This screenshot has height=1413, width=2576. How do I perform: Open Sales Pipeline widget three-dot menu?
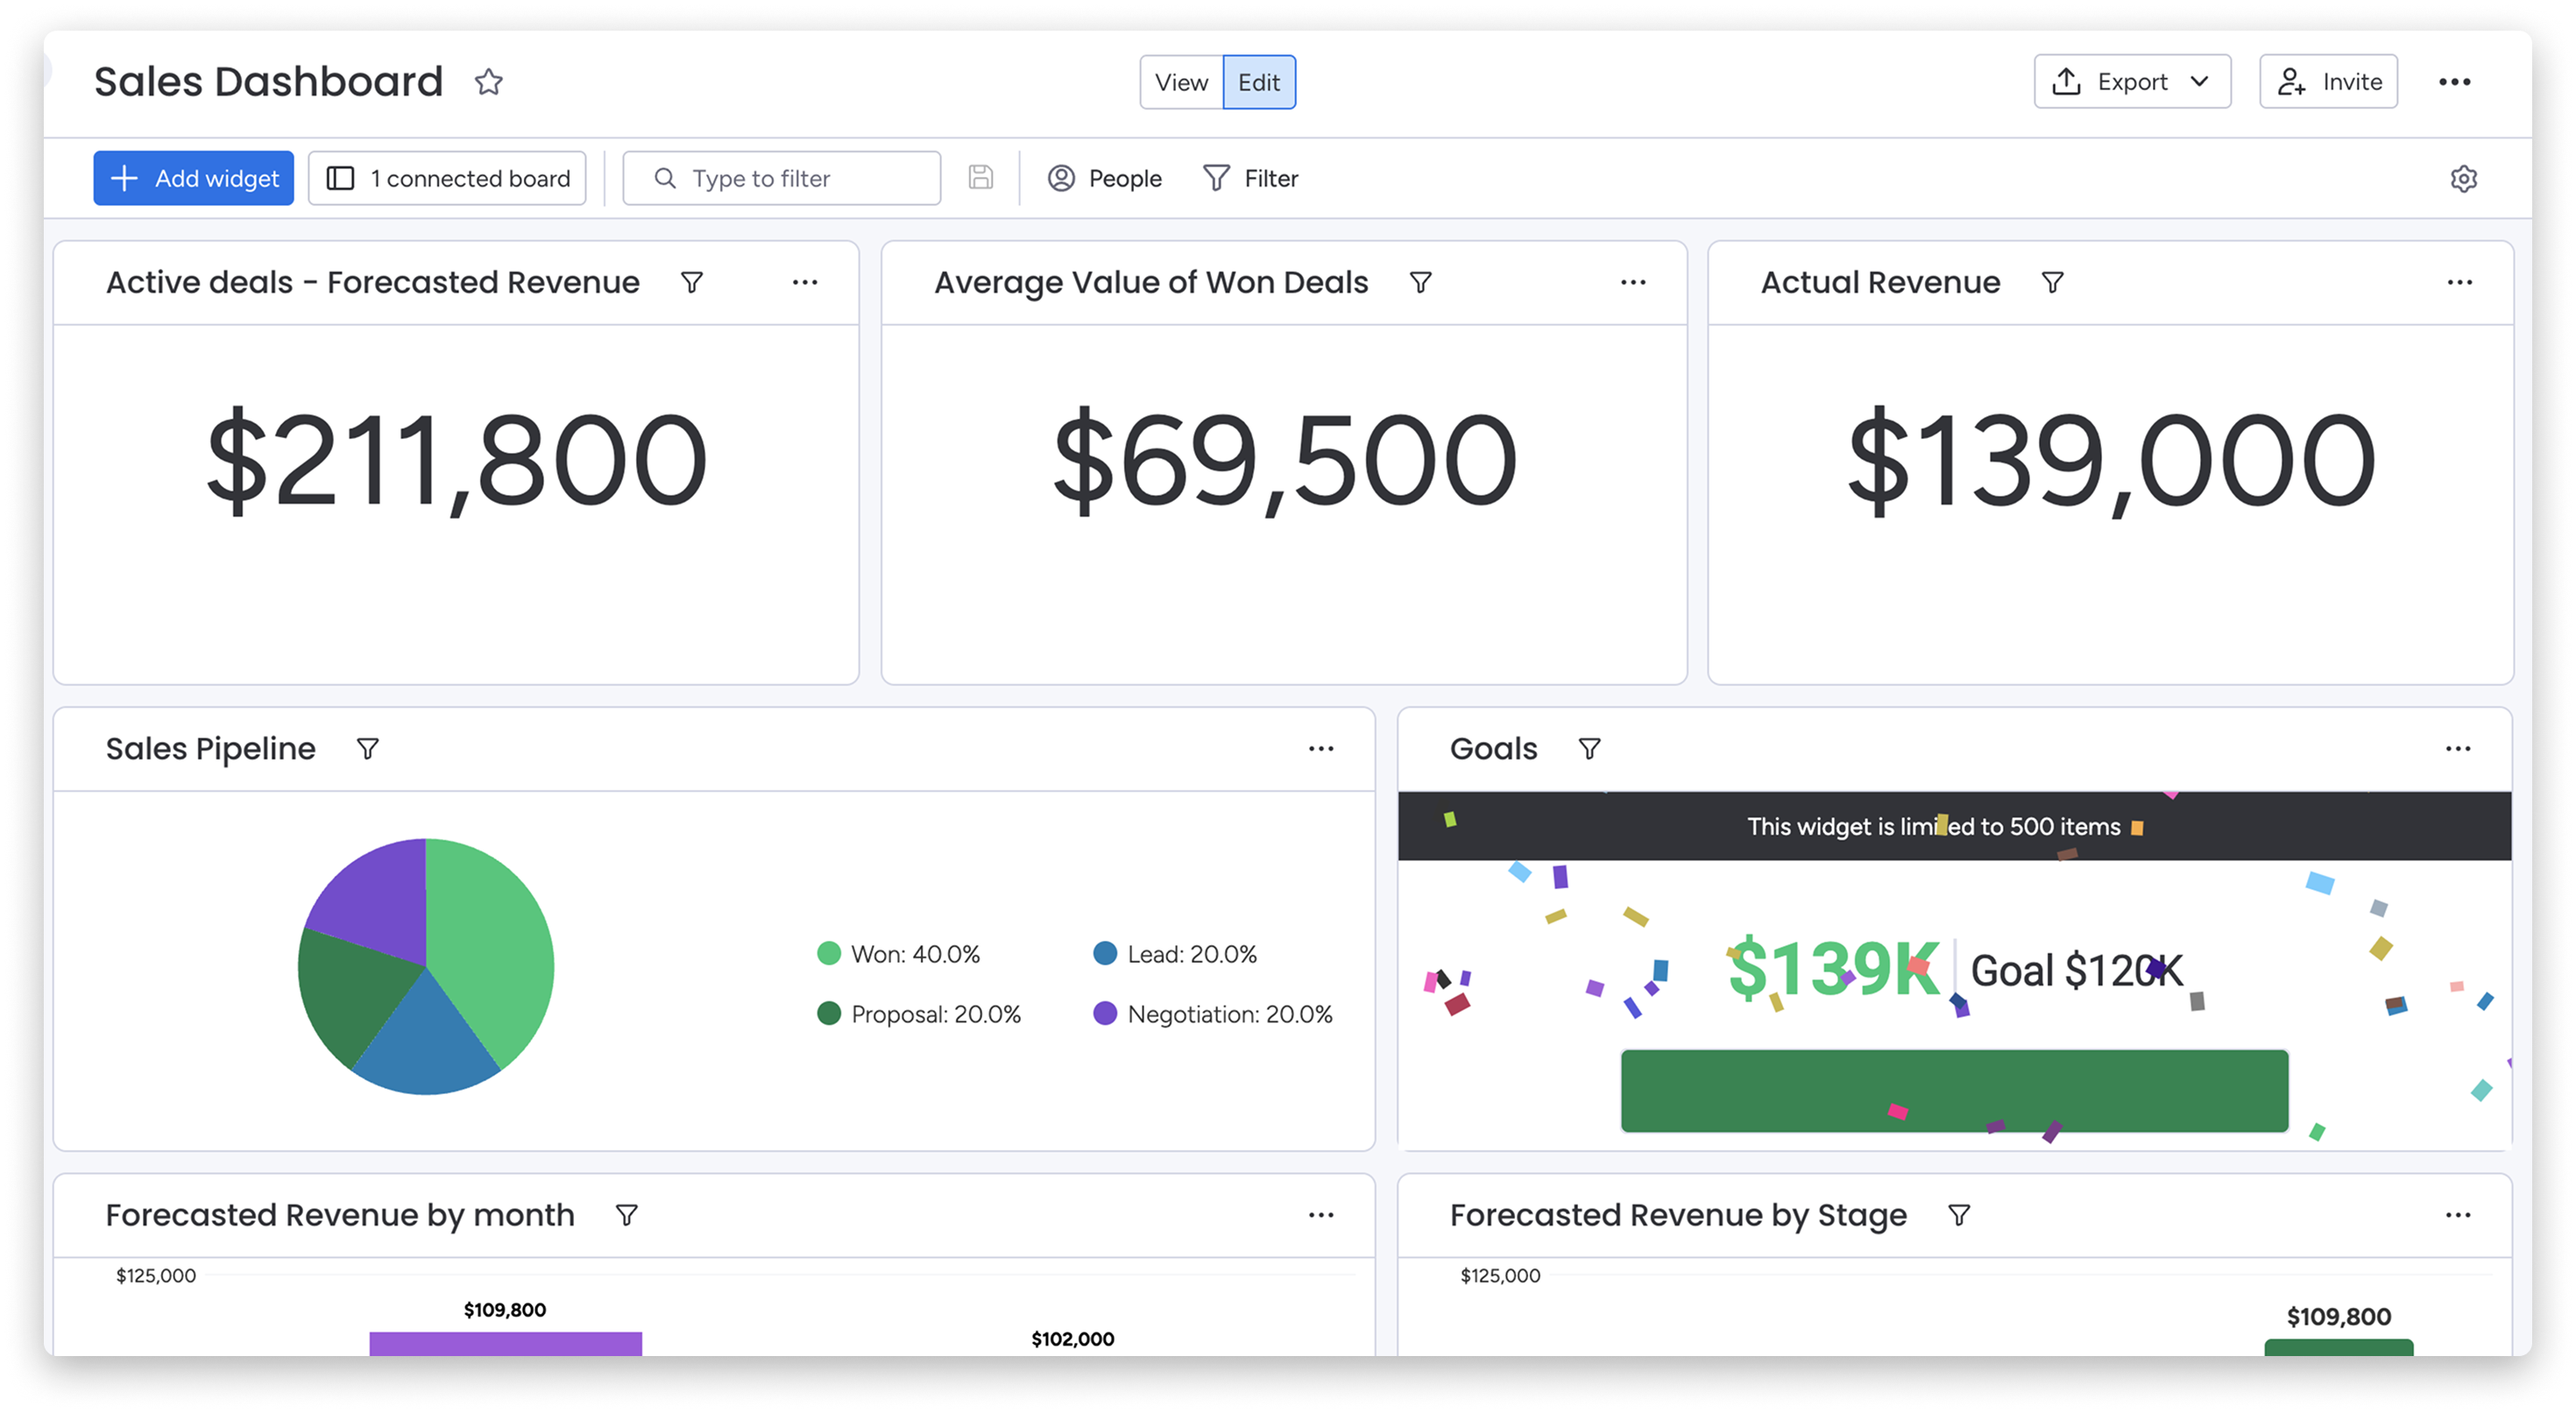1321,749
